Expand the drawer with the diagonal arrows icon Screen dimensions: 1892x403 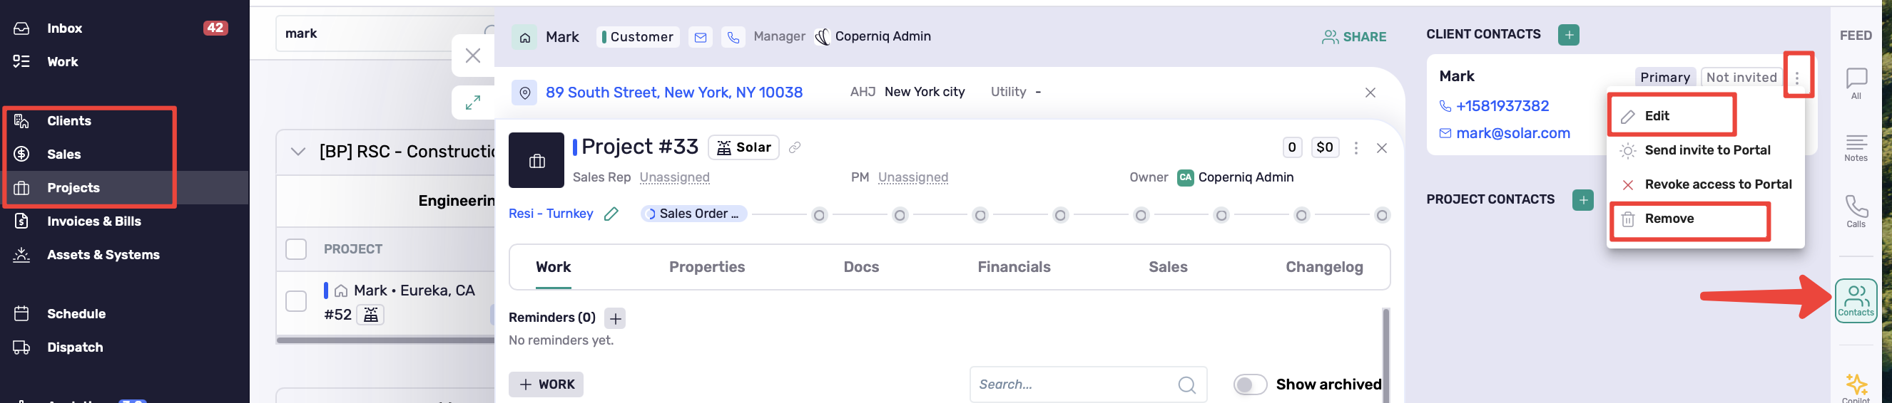pos(473,103)
